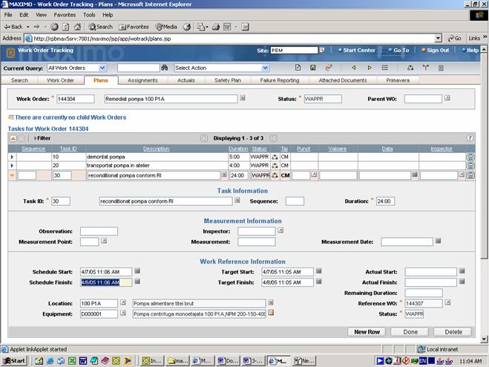
Task: Open the Address bar dropdown arrow
Action: 439,39
